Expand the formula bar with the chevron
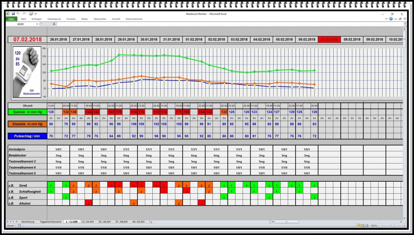This screenshot has width=414, height=235. pyautogui.click(x=405, y=24)
